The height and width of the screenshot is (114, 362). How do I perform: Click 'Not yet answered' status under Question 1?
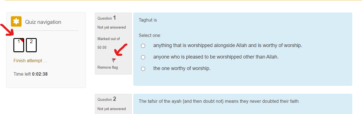point(112,27)
